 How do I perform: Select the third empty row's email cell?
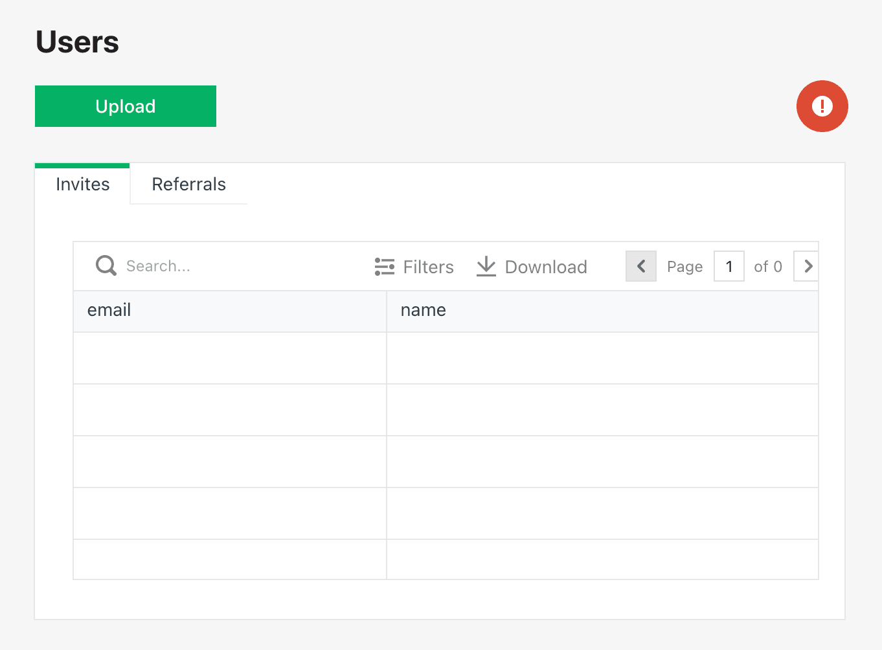pyautogui.click(x=230, y=462)
